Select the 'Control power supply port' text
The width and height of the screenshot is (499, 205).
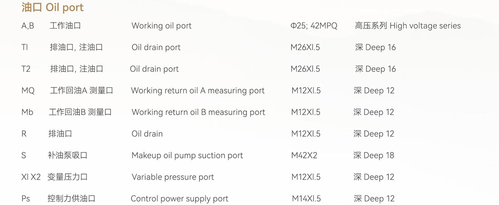click(180, 199)
